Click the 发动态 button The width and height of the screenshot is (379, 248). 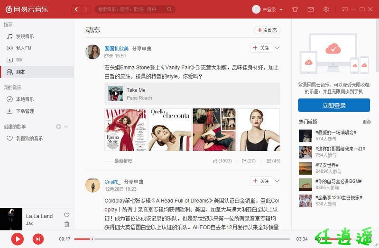[x=267, y=30]
